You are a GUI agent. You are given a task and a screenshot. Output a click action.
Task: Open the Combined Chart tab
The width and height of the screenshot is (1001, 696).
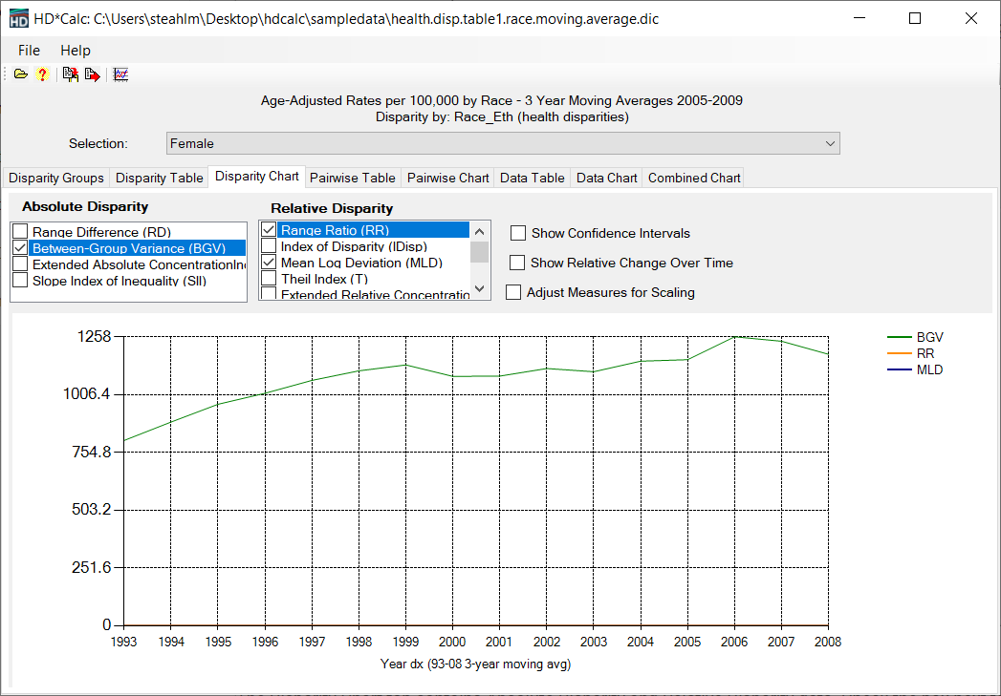coord(692,178)
